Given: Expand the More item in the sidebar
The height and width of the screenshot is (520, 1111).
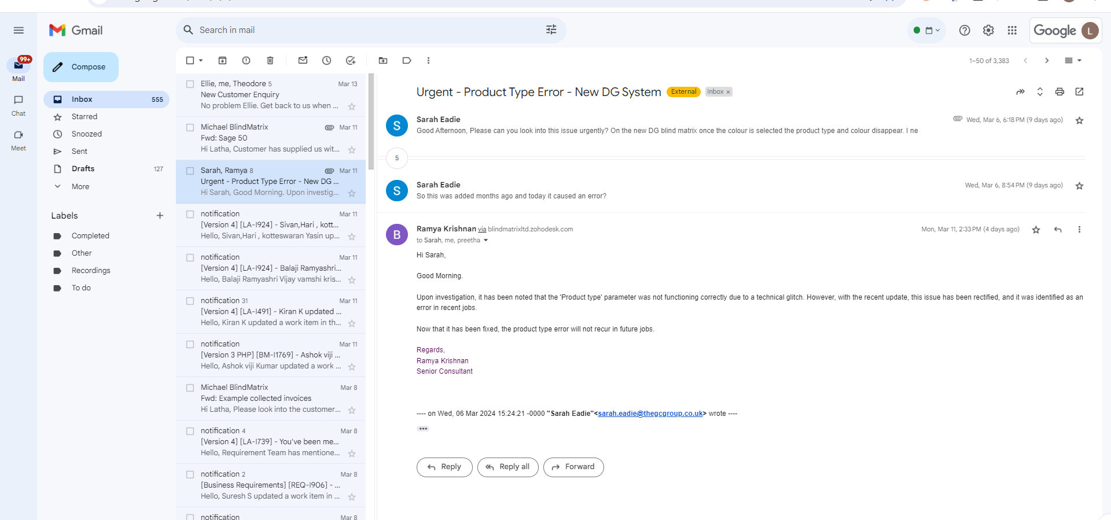Looking at the screenshot, I should pyautogui.click(x=80, y=186).
